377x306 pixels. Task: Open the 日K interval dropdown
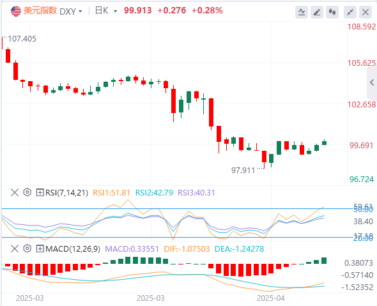106,11
